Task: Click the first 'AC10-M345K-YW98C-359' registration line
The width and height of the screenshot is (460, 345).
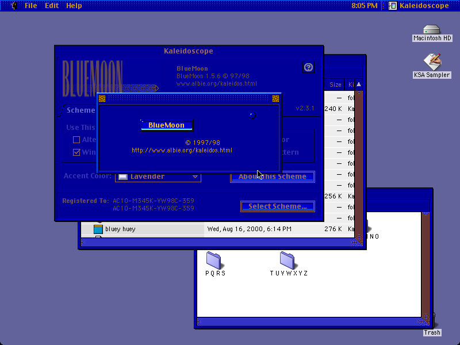Action: [154, 201]
